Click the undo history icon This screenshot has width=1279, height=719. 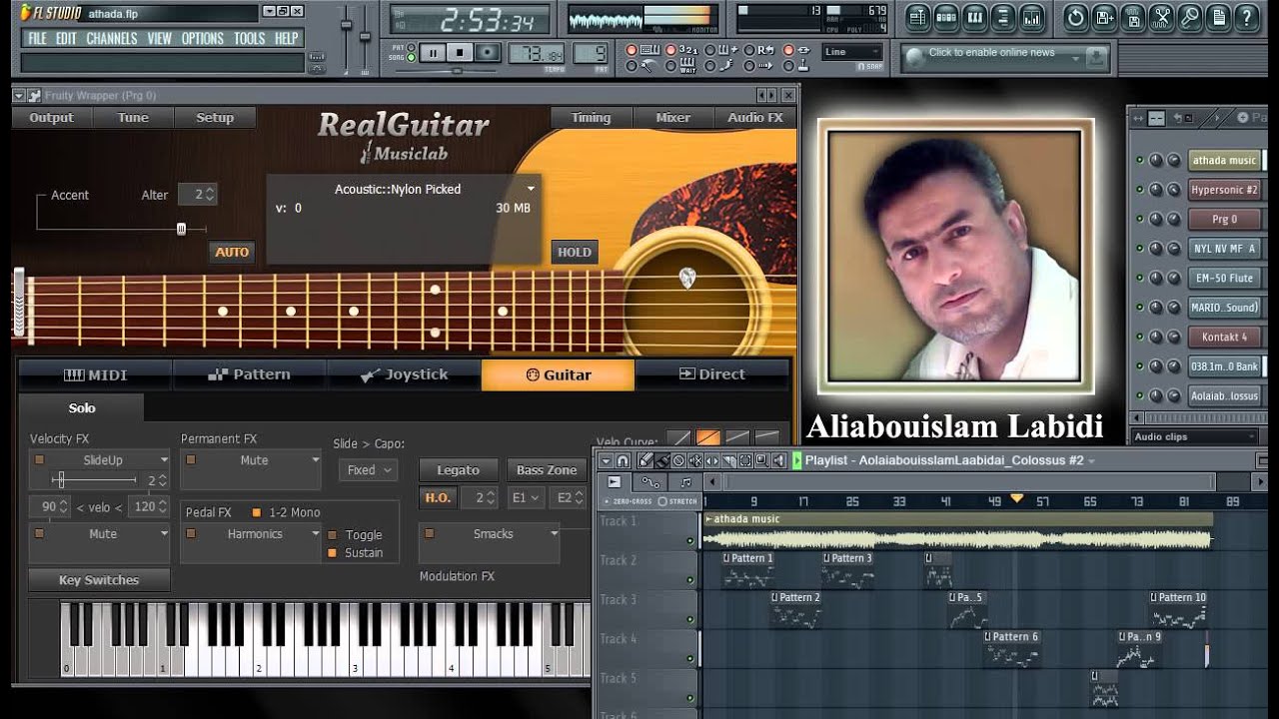pyautogui.click(x=1076, y=17)
